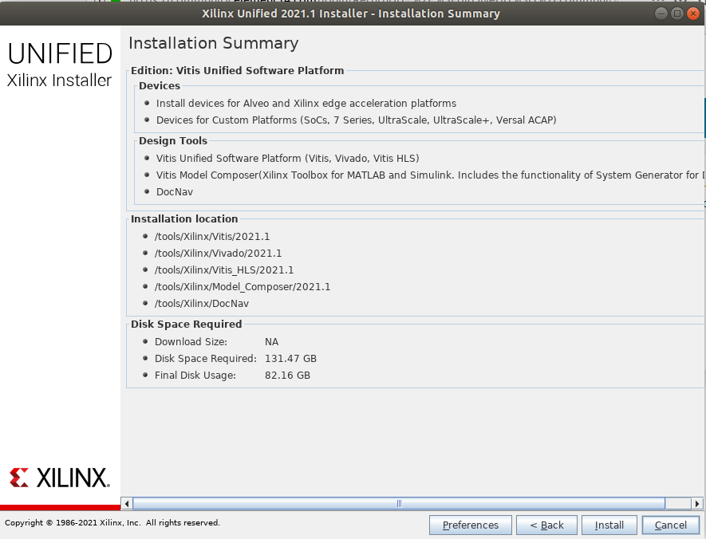
Task: Click the Vitis Model Composer entry
Action: click(430, 175)
